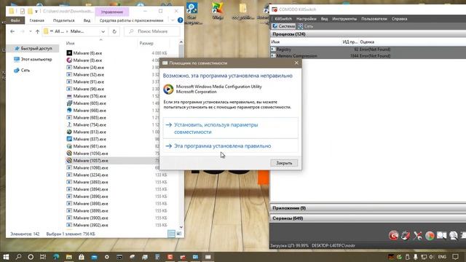Open Microsoft Store taskbar icon

pos(82,257)
